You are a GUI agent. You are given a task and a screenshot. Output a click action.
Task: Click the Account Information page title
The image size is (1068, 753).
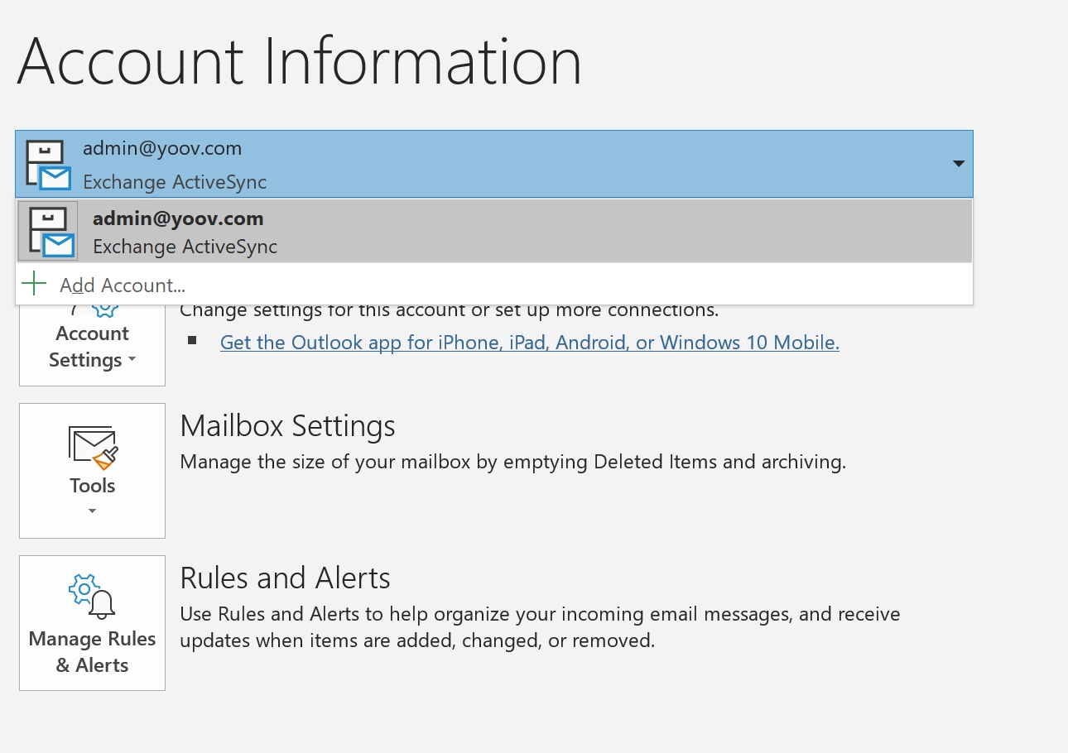(x=299, y=62)
